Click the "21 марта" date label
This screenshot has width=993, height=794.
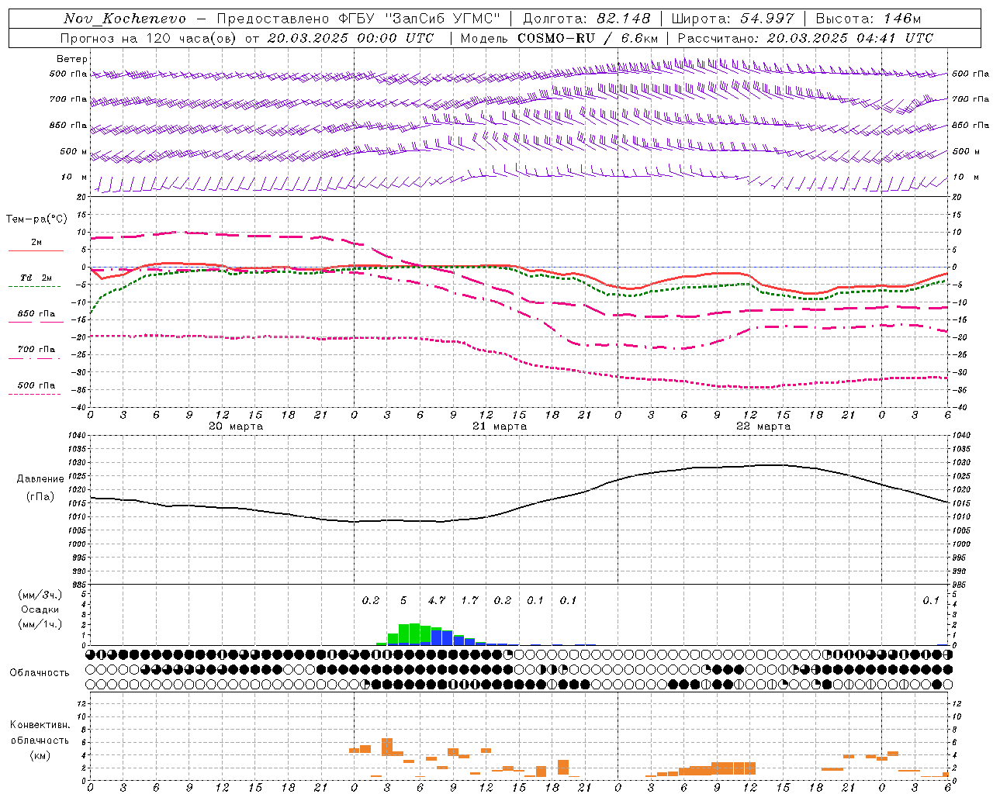tap(500, 426)
